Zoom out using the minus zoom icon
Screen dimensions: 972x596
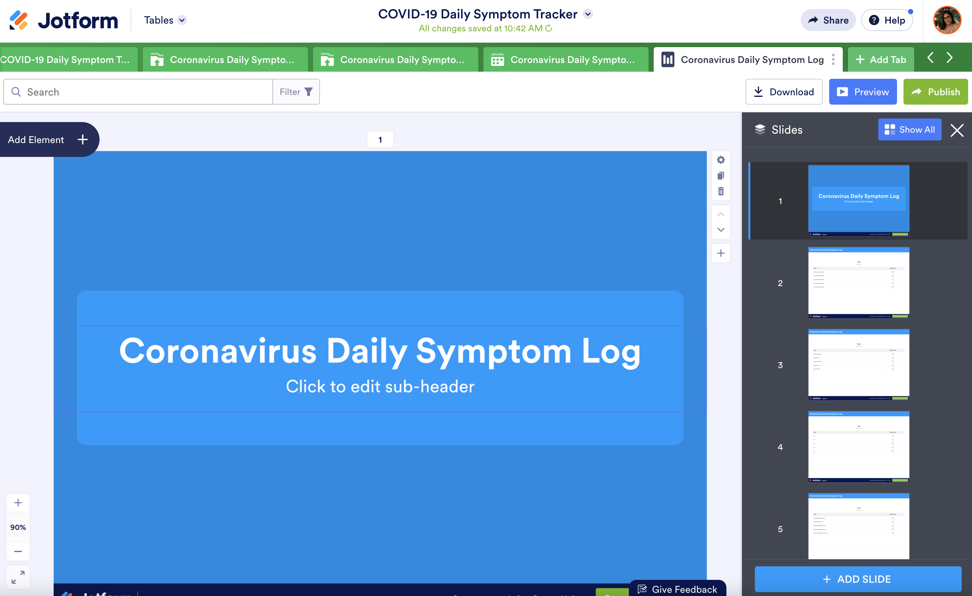tap(18, 551)
